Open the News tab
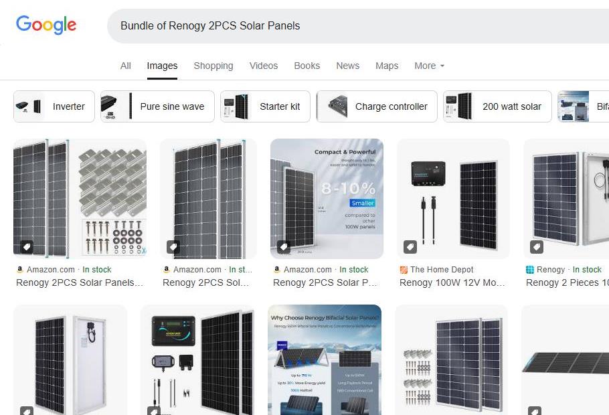Screen dimensions: 609x415 click(347, 66)
